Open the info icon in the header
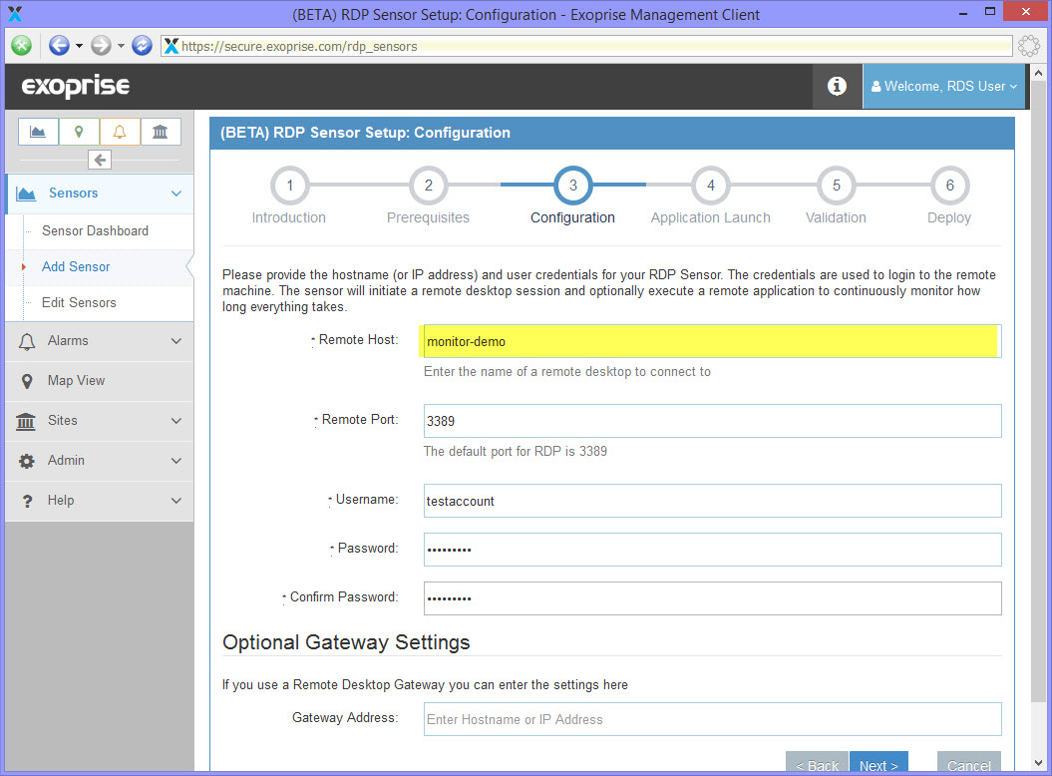Viewport: 1052px width, 776px height. pos(837,86)
